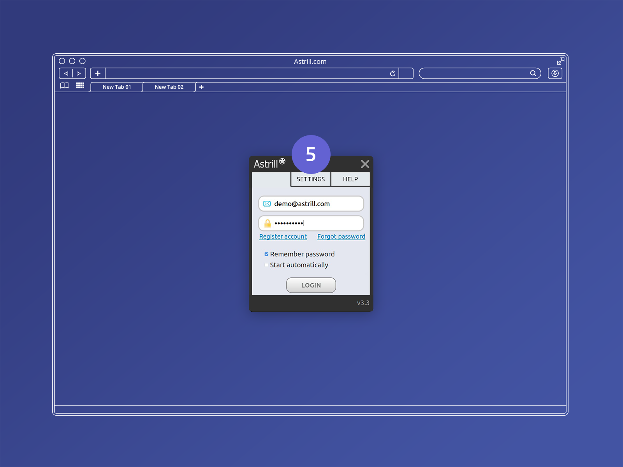The image size is (623, 467).
Task: Reload the page with the refresh icon
Action: pos(392,73)
